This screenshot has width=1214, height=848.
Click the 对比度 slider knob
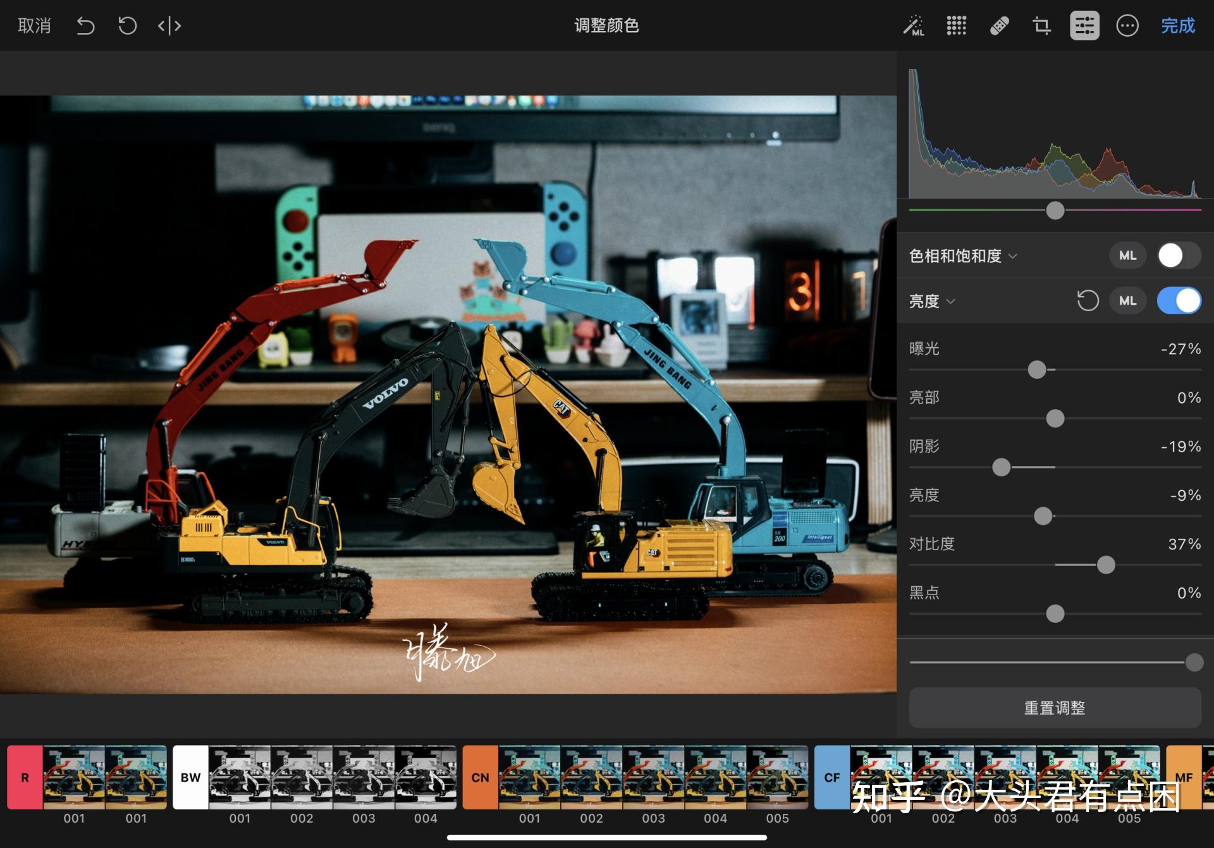pos(1106,565)
